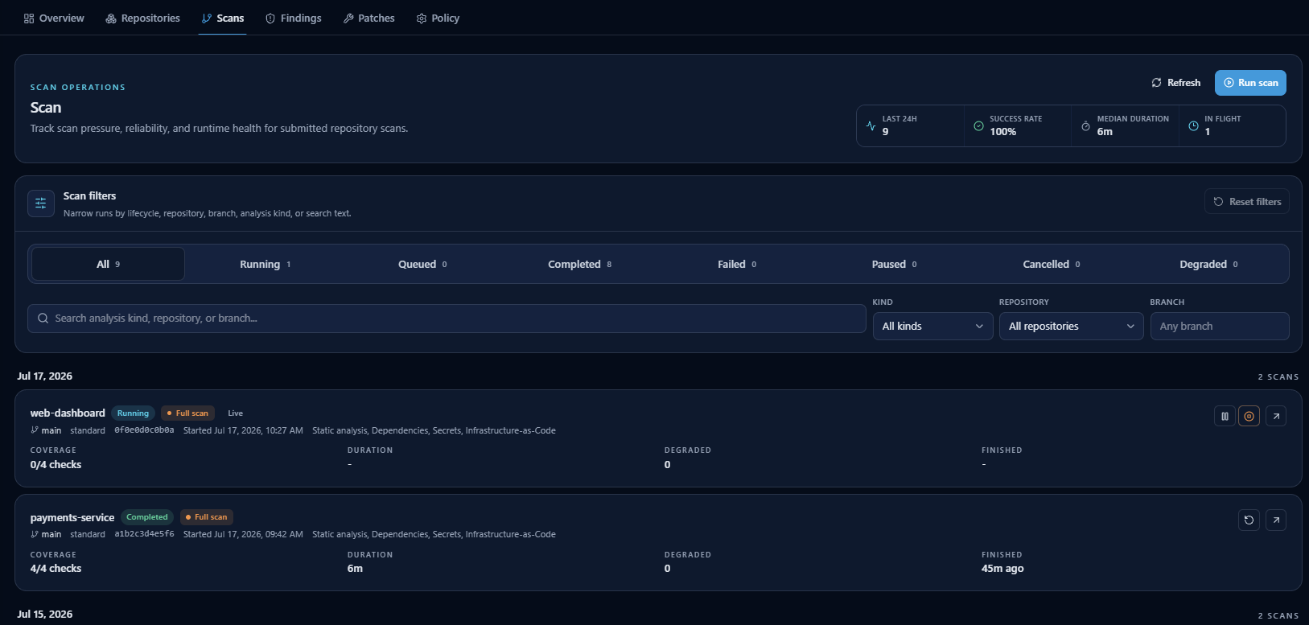This screenshot has height=625, width=1309.
Task: Click the Last 24H activity icon
Action: [x=871, y=125]
